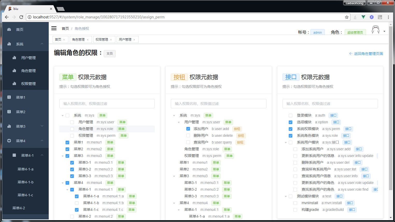The height and width of the screenshot is (222, 395).
Task: Uncheck 菜单3-2 m:menu3:2 in menu panel
Action: pyautogui.click(x=72, y=169)
